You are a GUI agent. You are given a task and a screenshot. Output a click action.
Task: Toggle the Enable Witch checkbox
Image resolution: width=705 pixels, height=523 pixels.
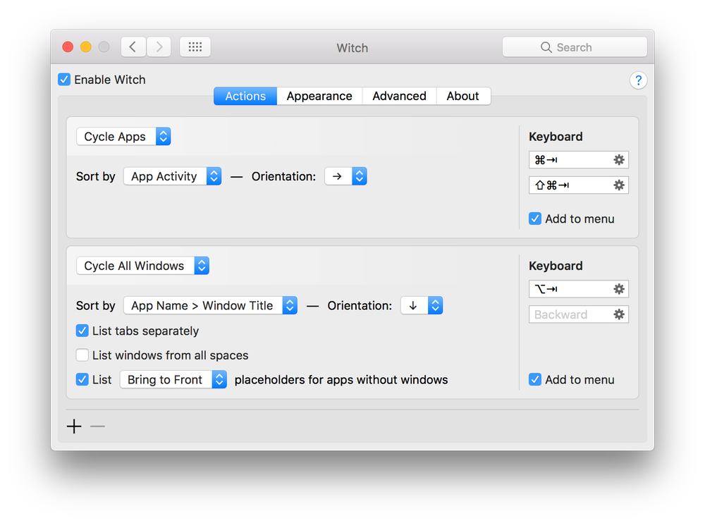[64, 80]
